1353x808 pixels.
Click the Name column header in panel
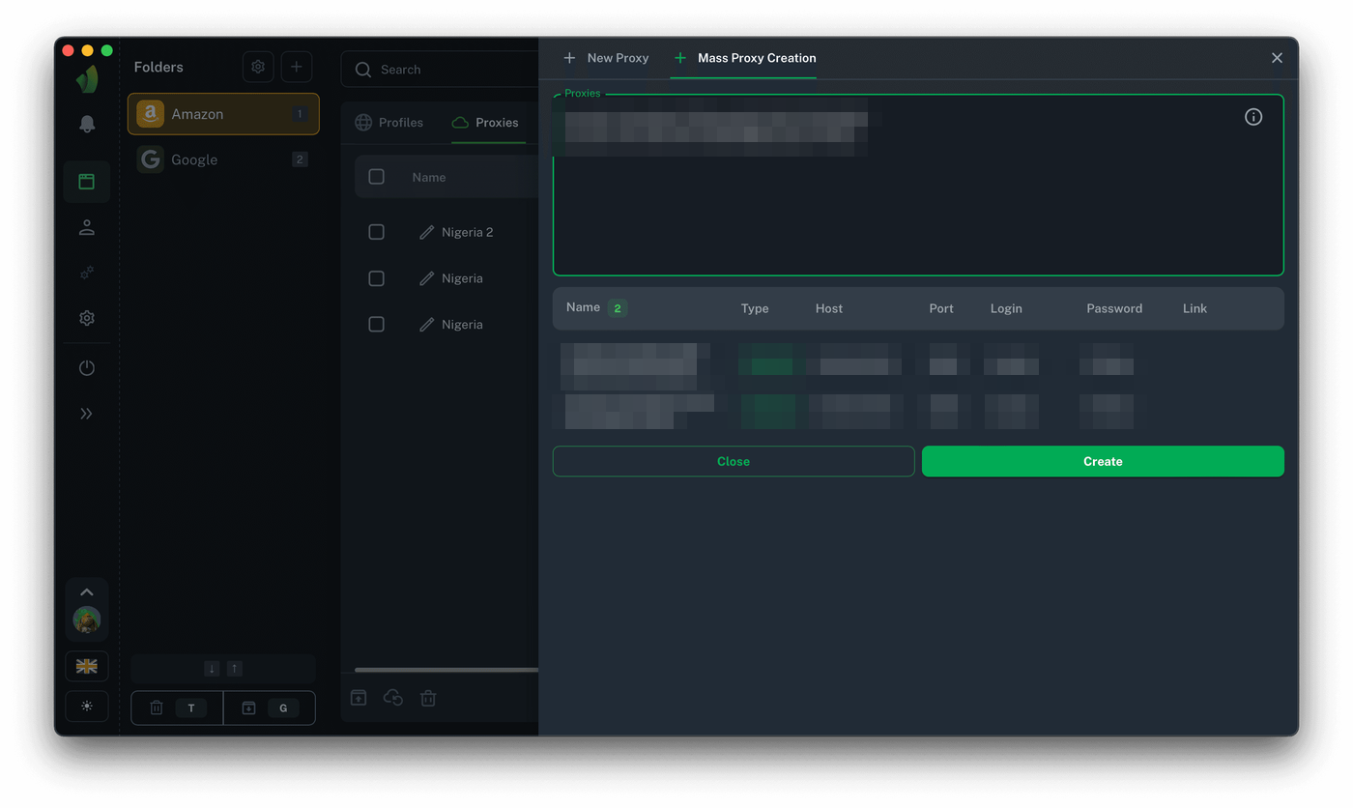583,307
